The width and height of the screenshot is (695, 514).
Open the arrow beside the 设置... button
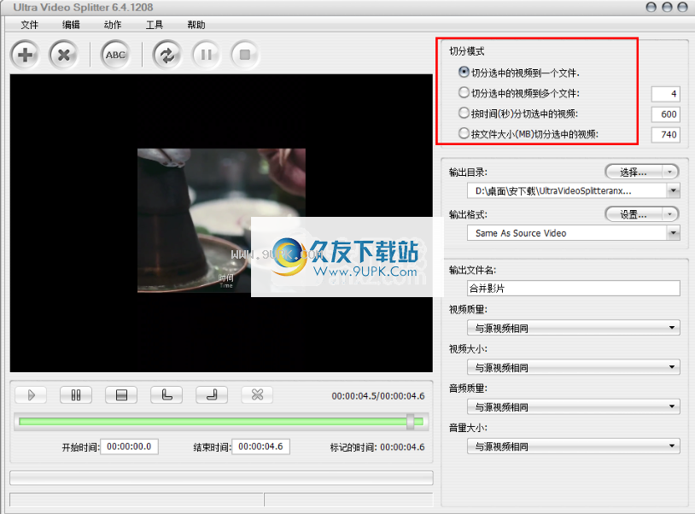670,214
